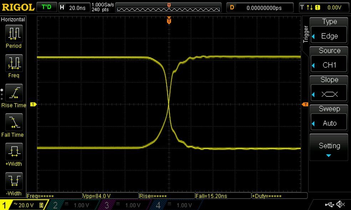The width and height of the screenshot is (351, 210).
Task: Click the muted speaker sound icon
Action: tap(341, 204)
